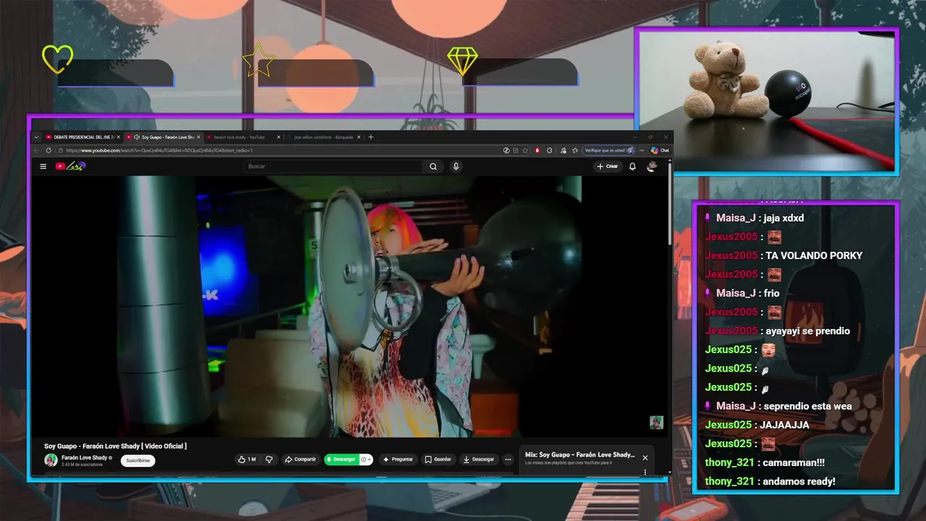Close the Mix playlist panel
The image size is (926, 521).
point(645,457)
